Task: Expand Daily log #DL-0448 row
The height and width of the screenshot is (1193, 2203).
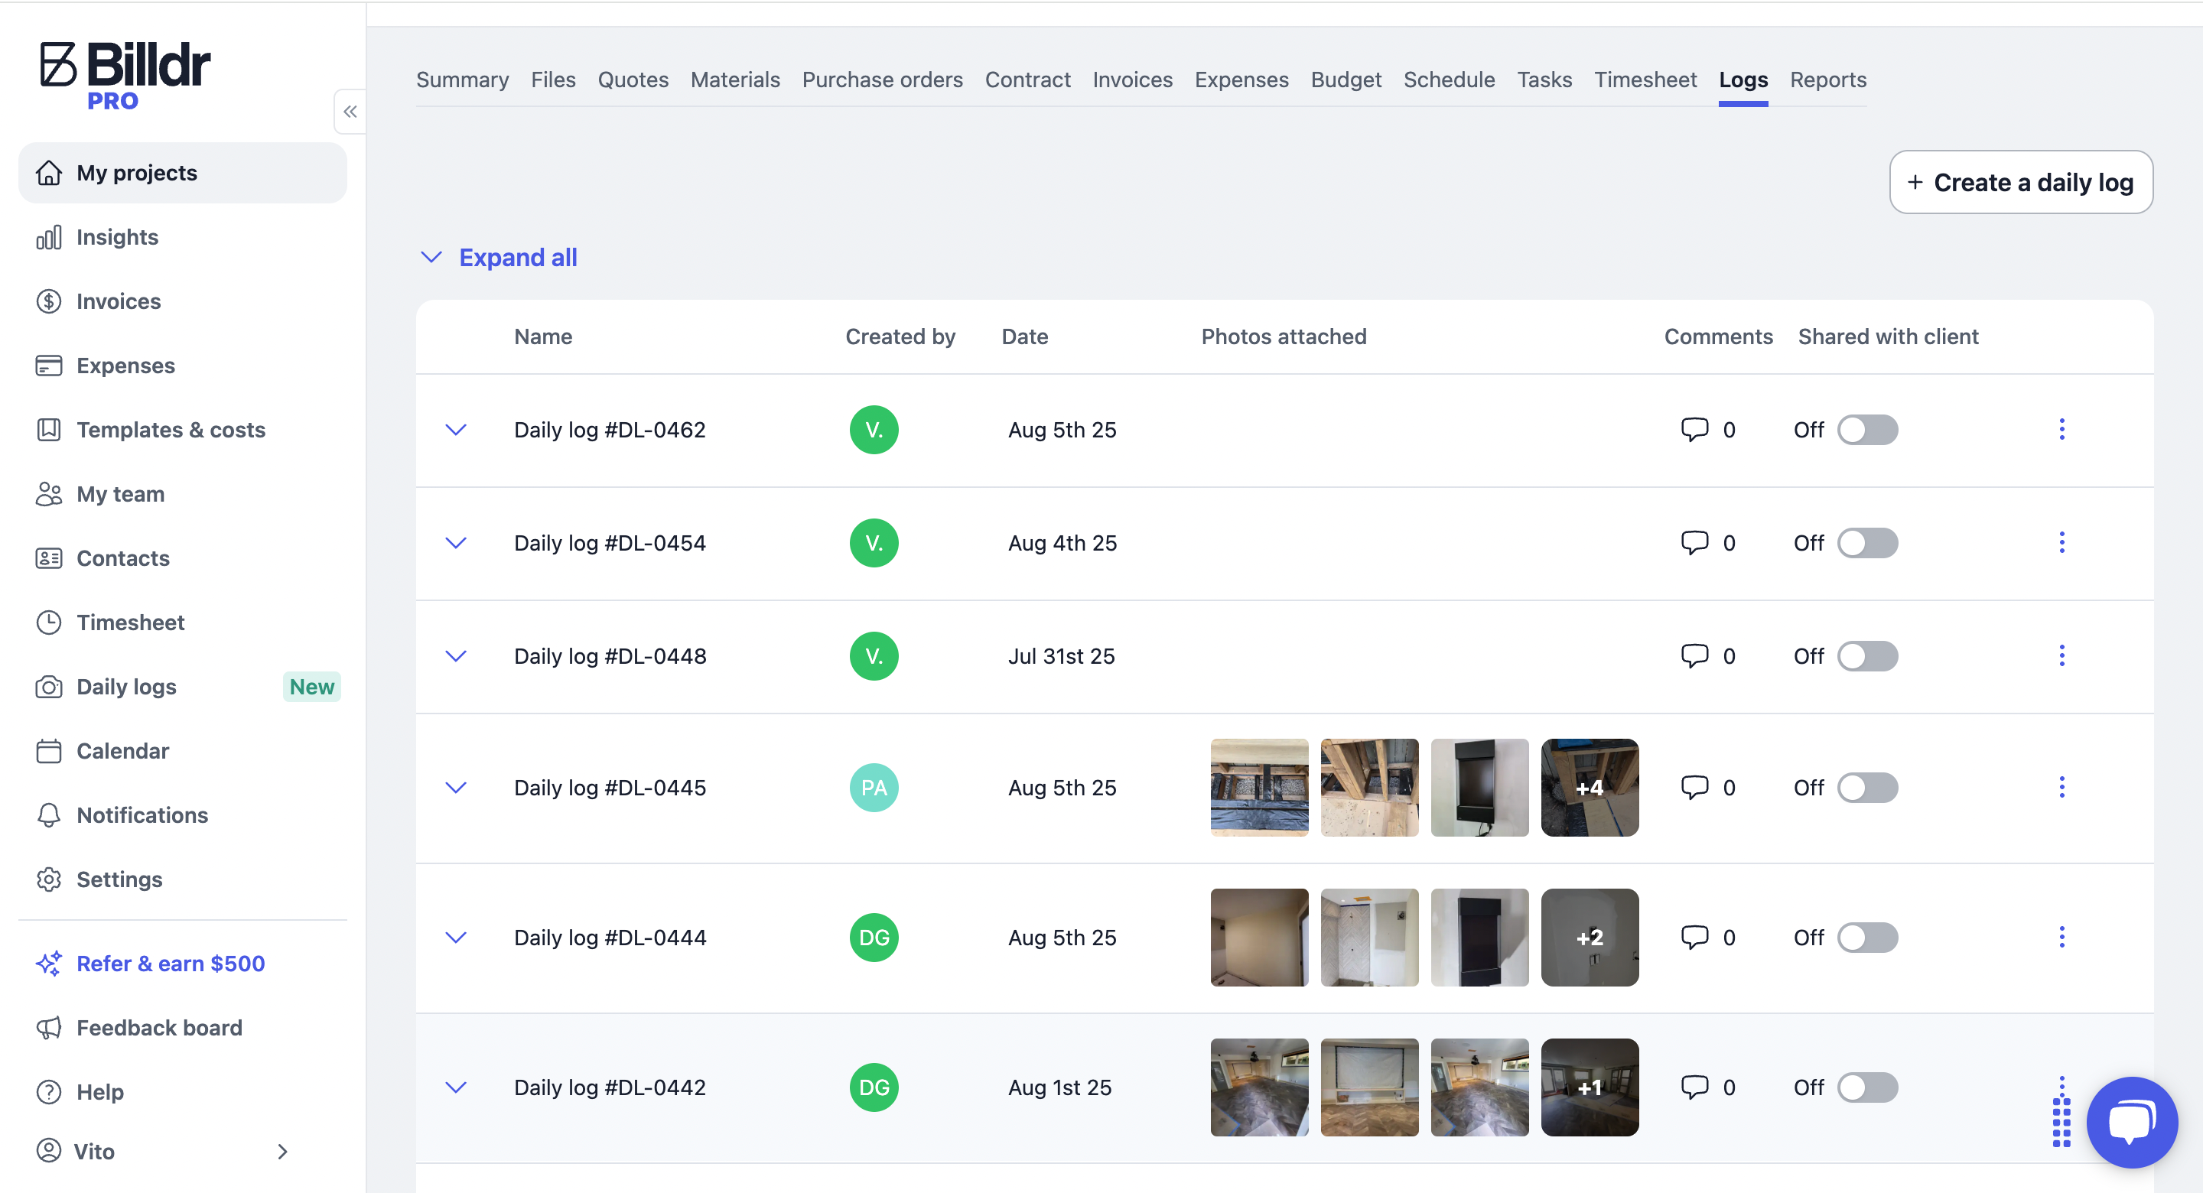Action: 456,655
